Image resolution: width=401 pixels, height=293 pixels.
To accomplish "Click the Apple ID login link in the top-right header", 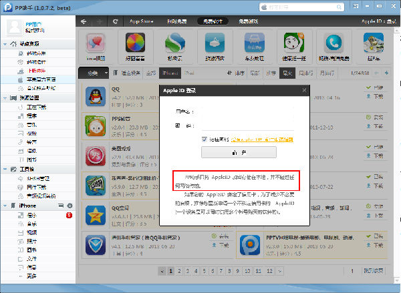I will point(379,21).
